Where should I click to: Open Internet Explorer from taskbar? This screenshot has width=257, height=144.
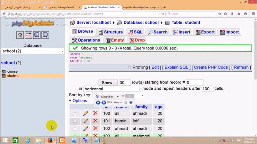point(27,141)
